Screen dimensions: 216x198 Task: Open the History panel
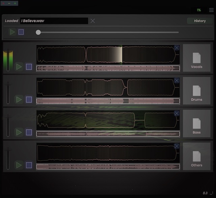(199, 21)
